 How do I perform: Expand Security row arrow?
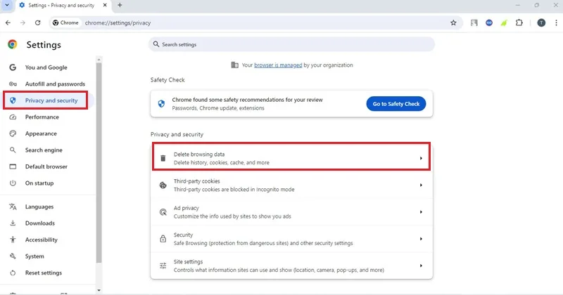(x=421, y=239)
